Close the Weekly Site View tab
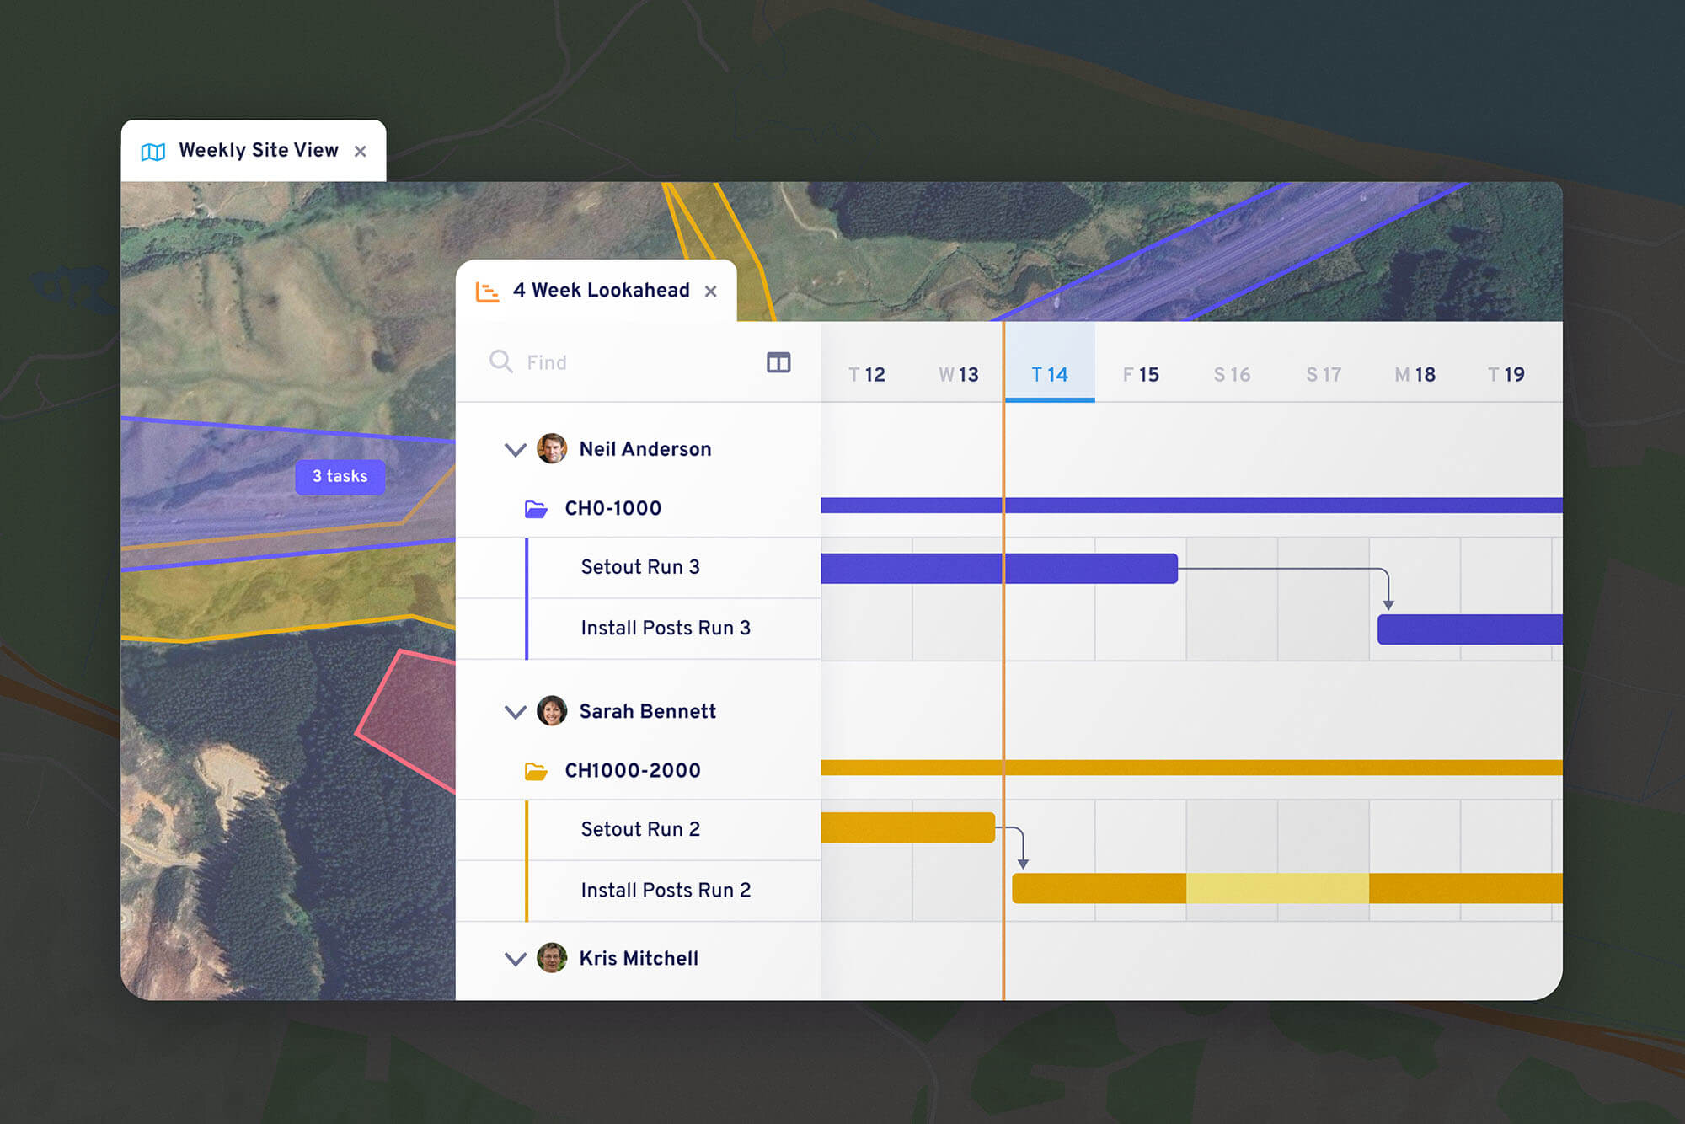The image size is (1685, 1124). [361, 152]
